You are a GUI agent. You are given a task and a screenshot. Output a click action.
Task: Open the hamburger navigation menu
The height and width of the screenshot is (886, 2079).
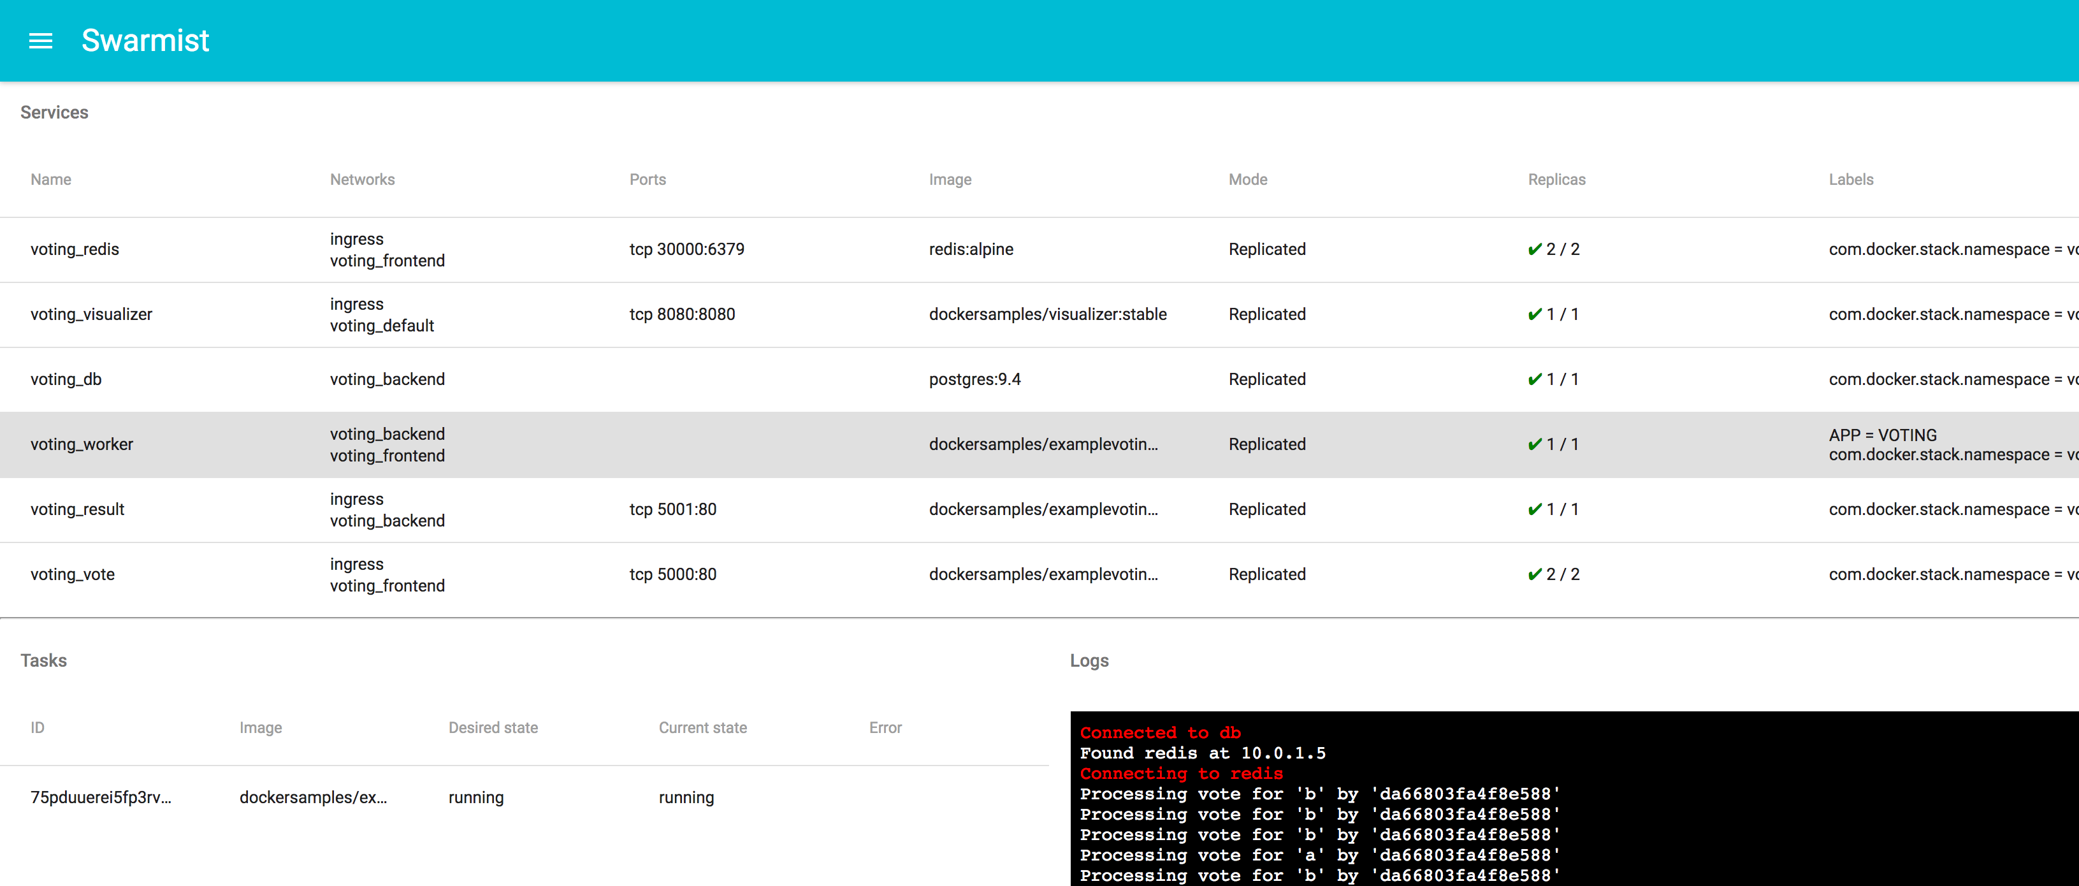pyautogui.click(x=40, y=40)
